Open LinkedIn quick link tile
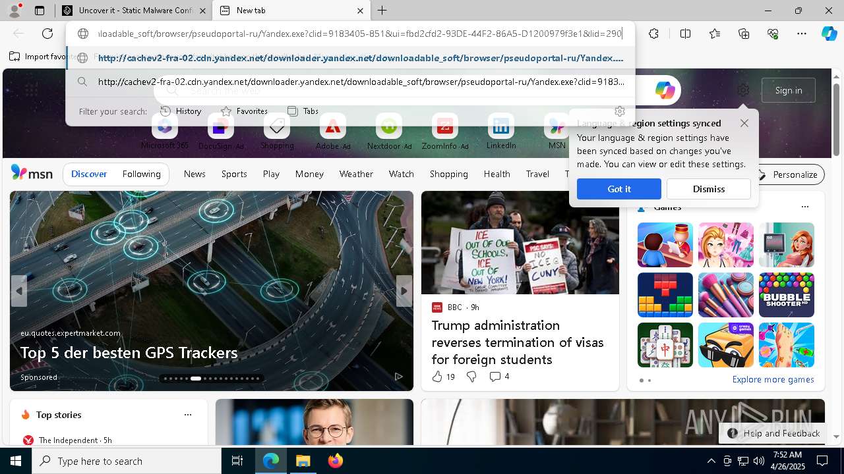Image resolution: width=844 pixels, height=474 pixels. tap(501, 132)
